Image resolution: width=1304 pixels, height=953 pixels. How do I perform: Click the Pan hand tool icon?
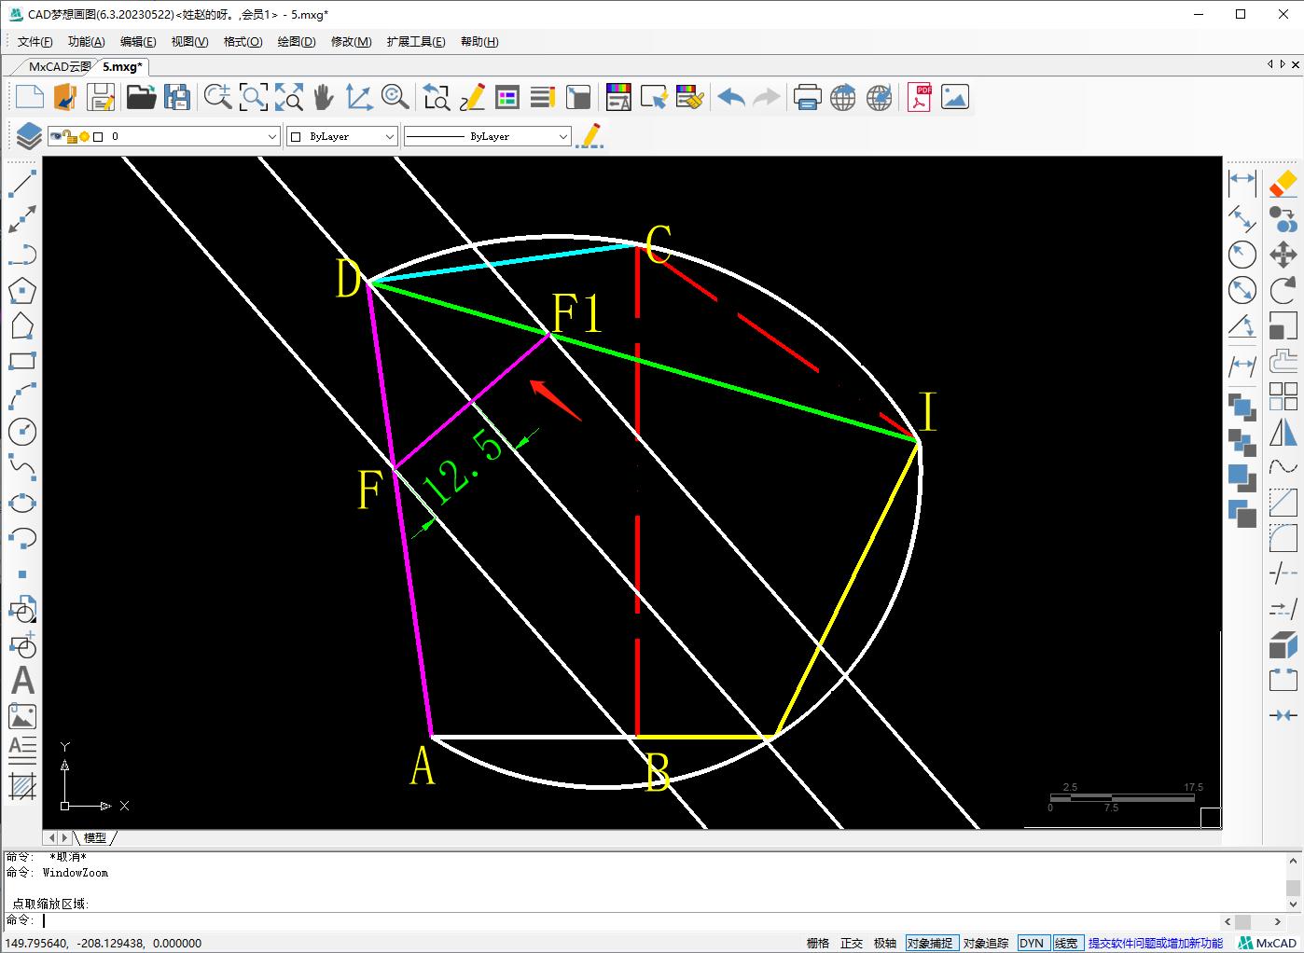tap(324, 97)
